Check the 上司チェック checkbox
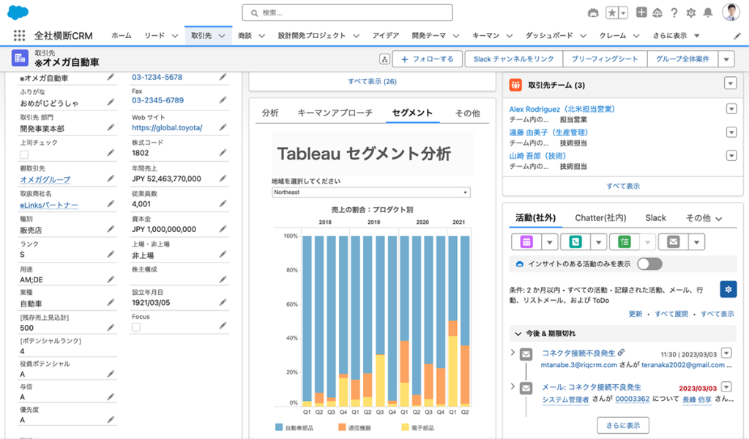This screenshot has width=749, height=439. point(24,154)
